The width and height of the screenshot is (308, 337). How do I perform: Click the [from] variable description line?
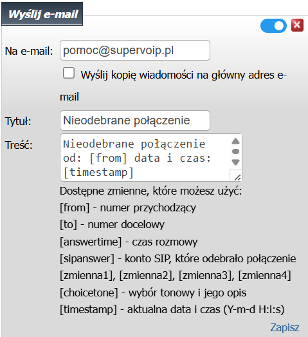click(128, 208)
